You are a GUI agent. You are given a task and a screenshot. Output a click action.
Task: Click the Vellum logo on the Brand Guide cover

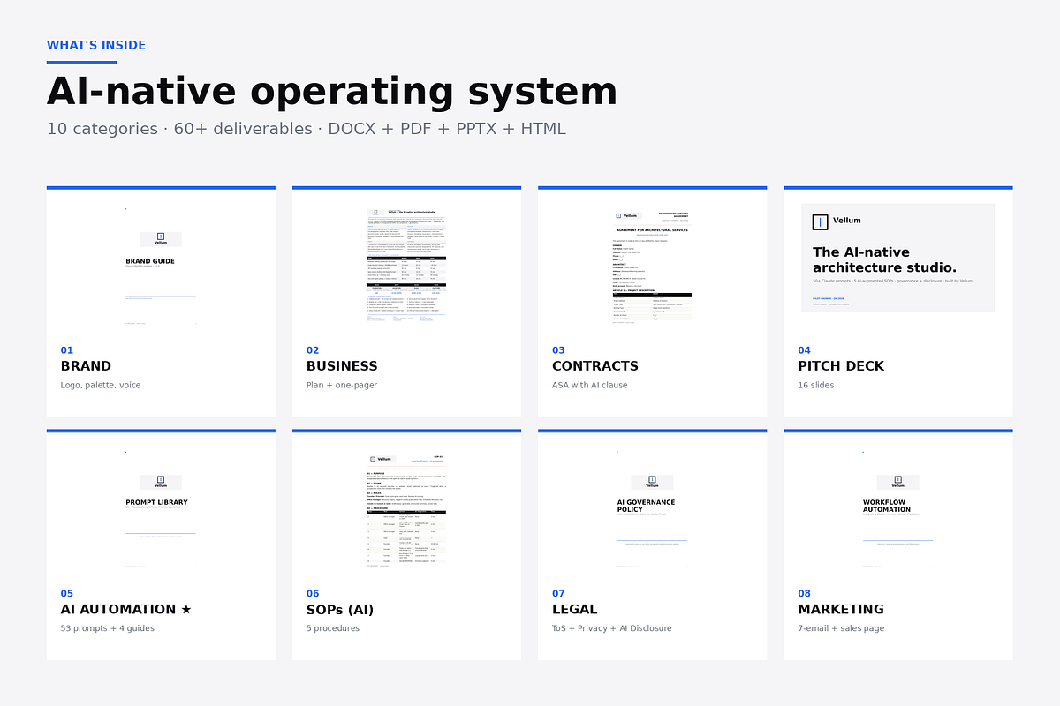pyautogui.click(x=161, y=238)
